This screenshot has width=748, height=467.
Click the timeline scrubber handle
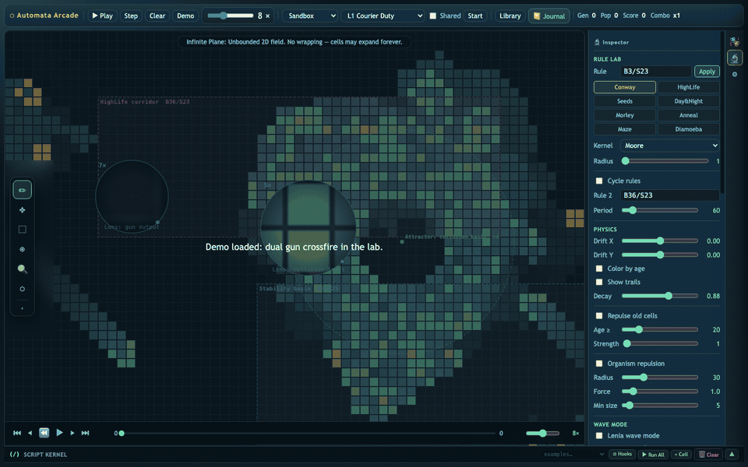pyautogui.click(x=122, y=434)
